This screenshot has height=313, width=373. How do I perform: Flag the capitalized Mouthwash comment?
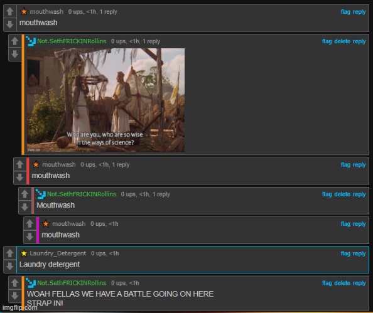tap(327, 194)
